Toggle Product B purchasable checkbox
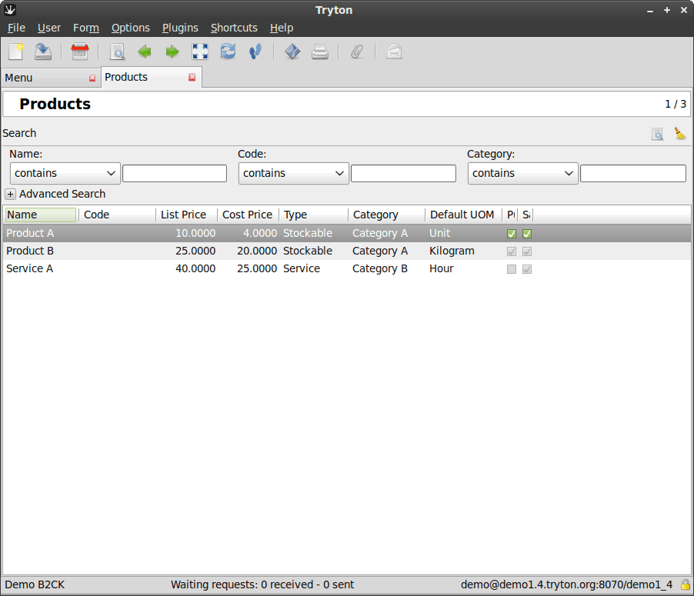The width and height of the screenshot is (694, 596). click(x=511, y=251)
